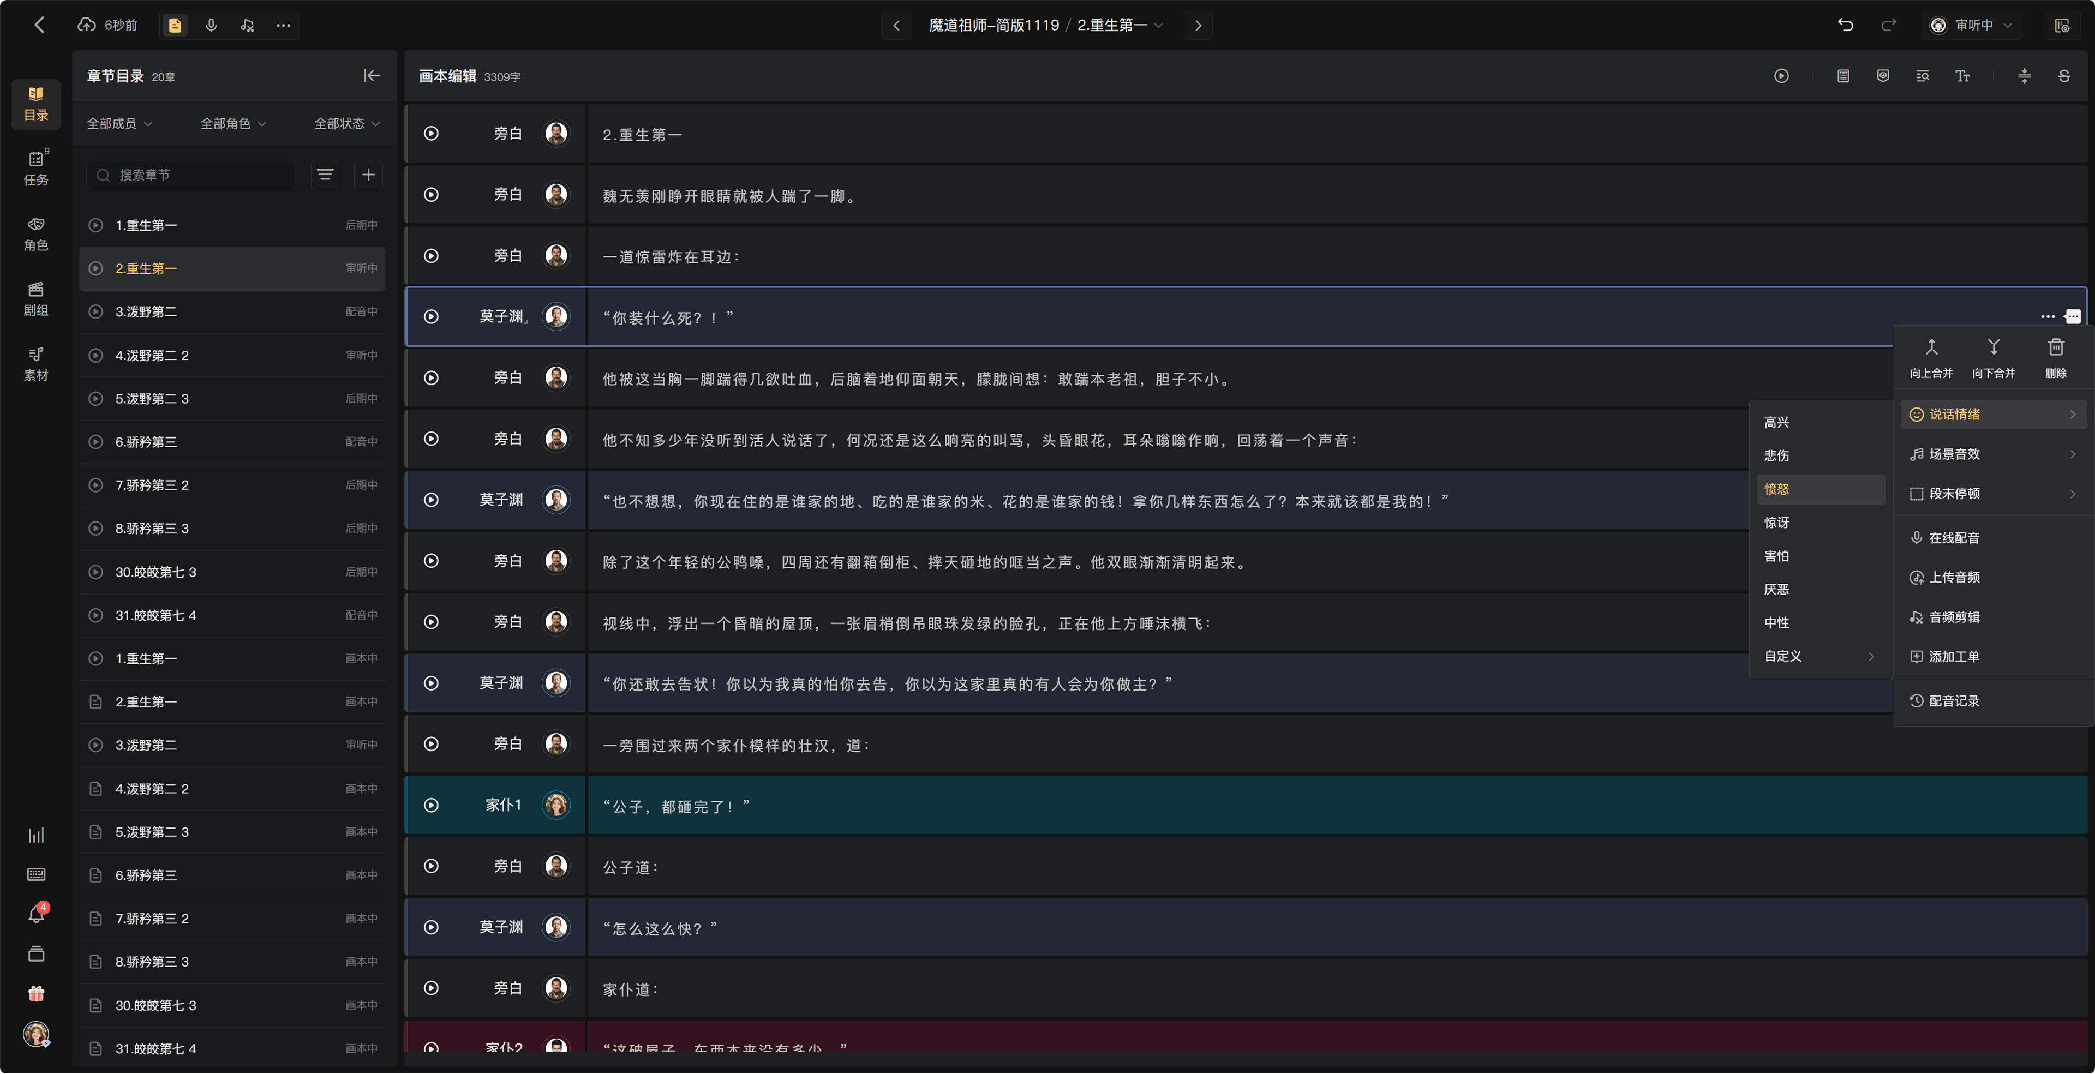Expand the 段末停顿 submenu
This screenshot has height=1074, width=2095.
point(1992,494)
